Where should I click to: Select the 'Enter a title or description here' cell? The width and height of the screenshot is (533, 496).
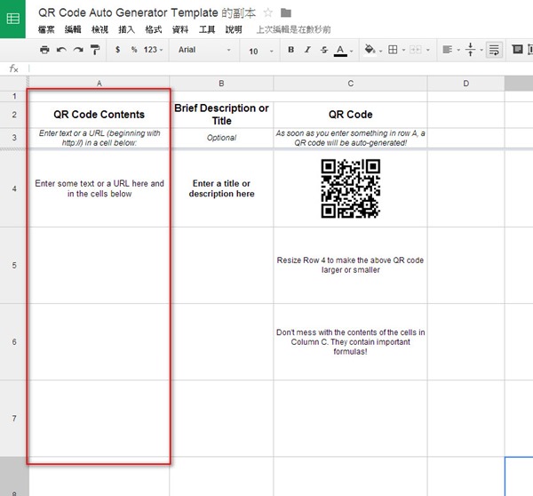point(221,188)
